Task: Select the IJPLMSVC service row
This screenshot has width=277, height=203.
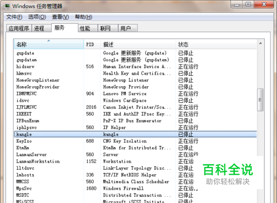Action: click(135, 107)
